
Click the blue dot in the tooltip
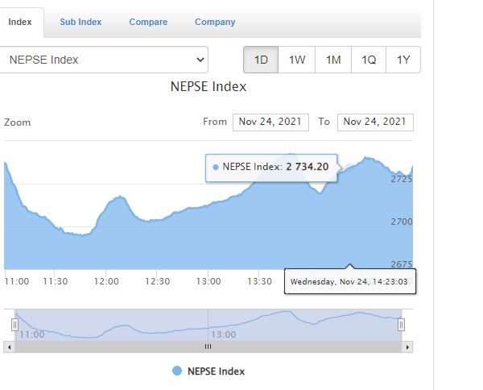point(216,168)
